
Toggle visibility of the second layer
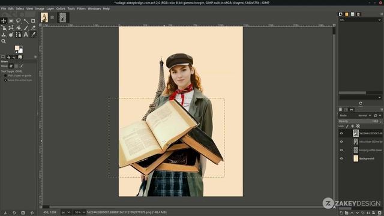pos(341,142)
